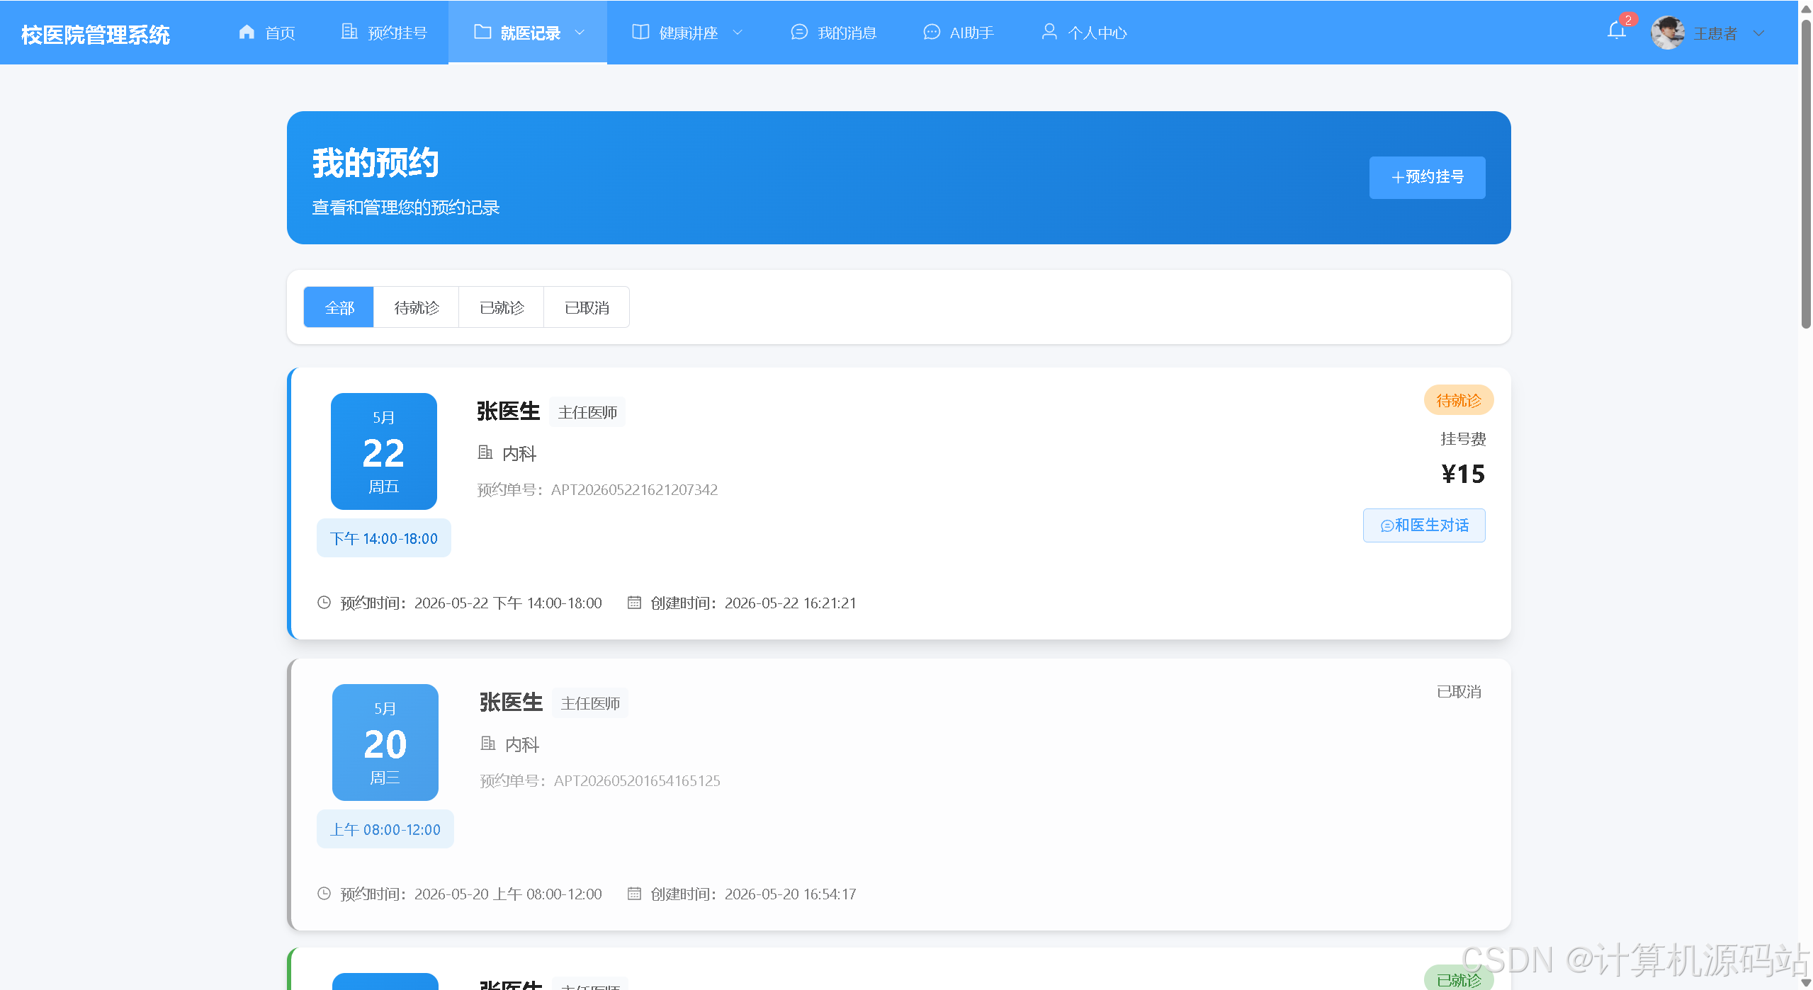Viewport: 1813px width, 990px height.
Task: Select the 全部 filter tab
Action: [339, 307]
